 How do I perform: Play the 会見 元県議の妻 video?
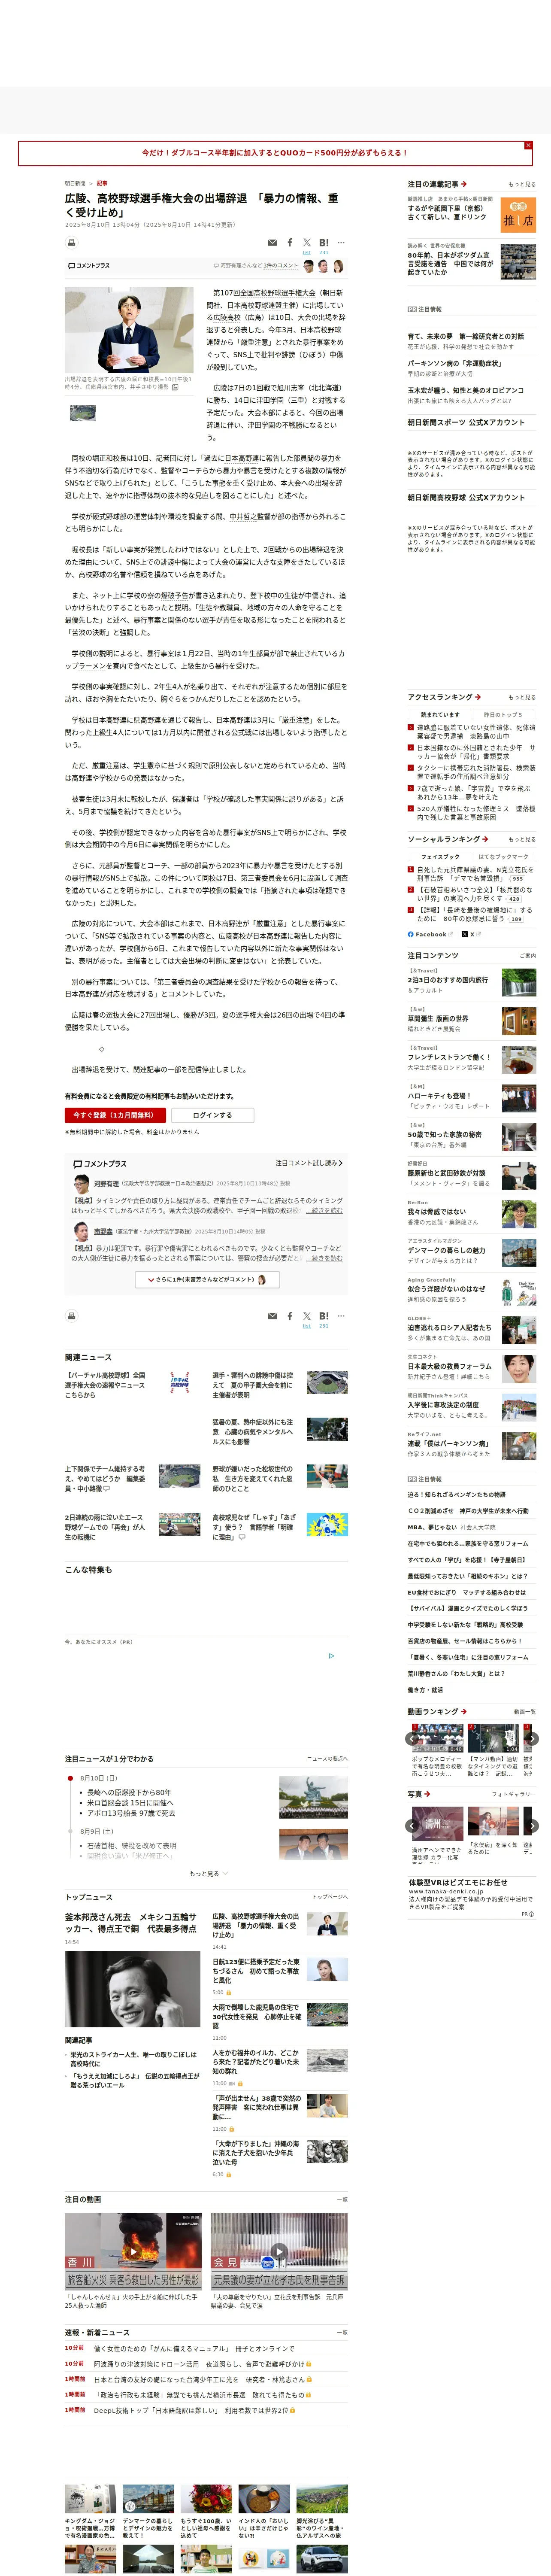point(279,2252)
